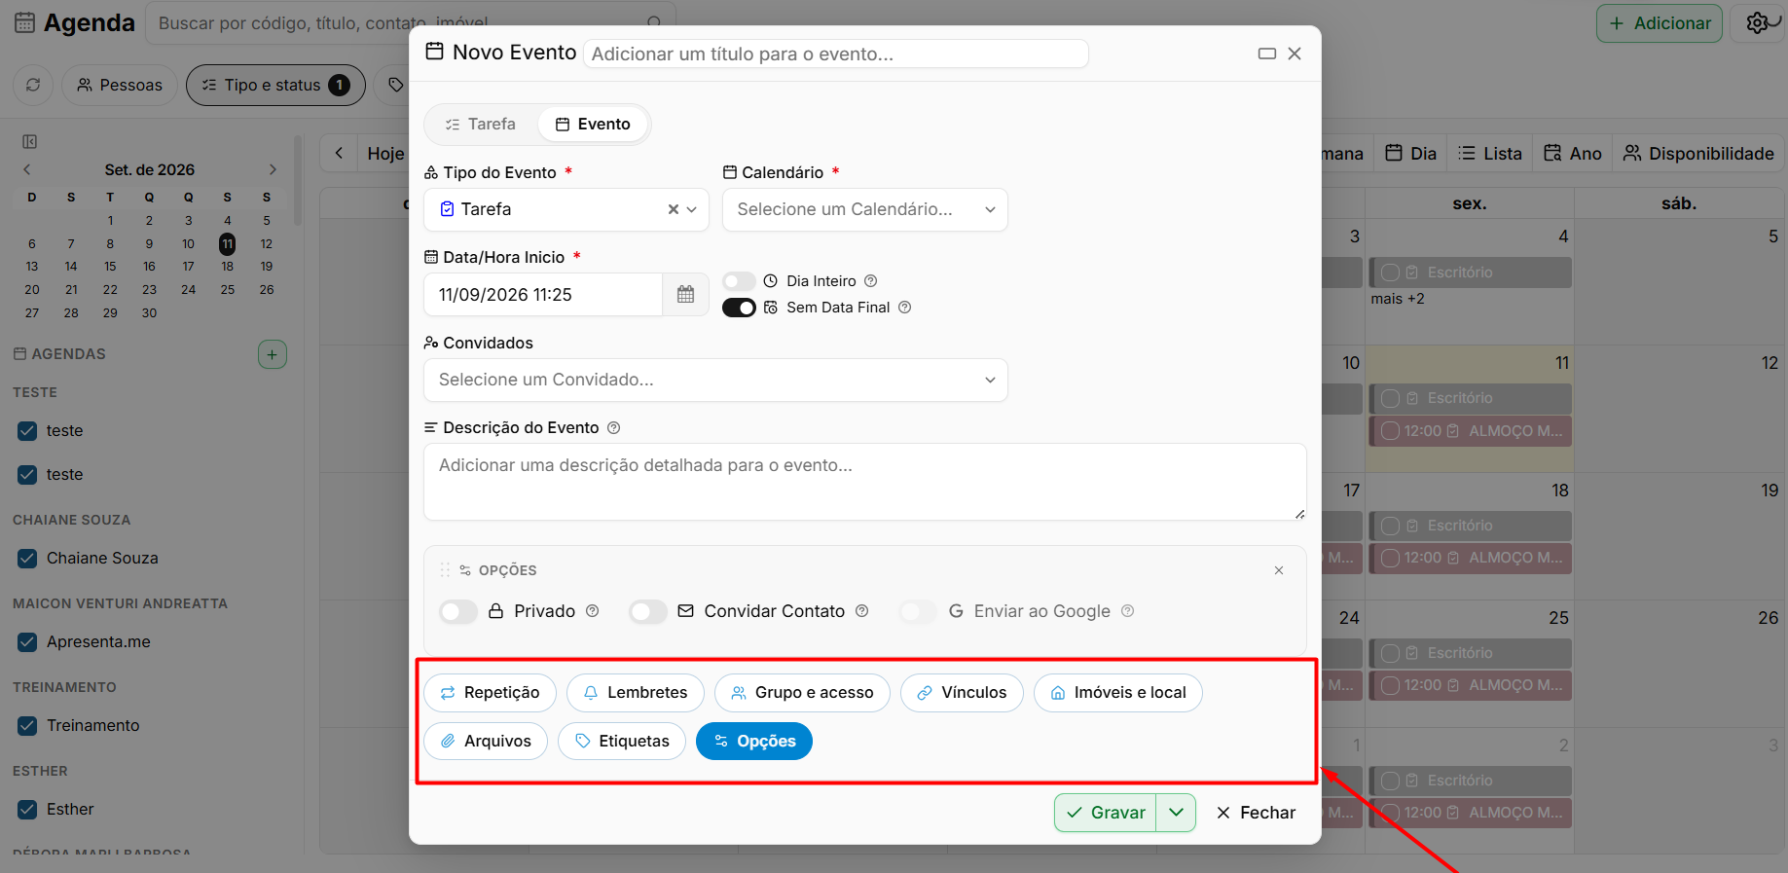Uncheck the Chaiane Souza agenda checkbox
1788x873 pixels.
click(27, 558)
